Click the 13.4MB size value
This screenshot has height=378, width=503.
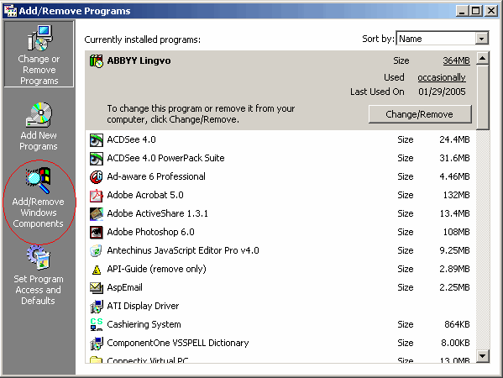point(454,213)
